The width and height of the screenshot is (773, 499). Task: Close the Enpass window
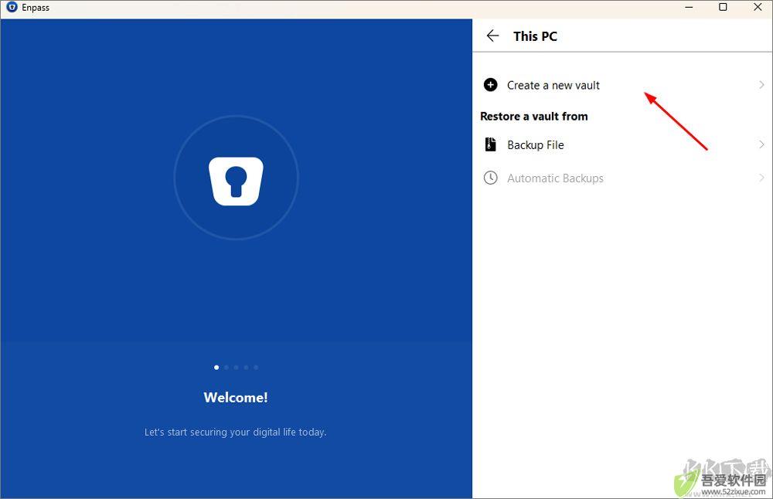(x=758, y=7)
